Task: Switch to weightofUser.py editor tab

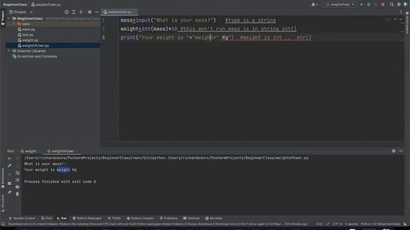Action: point(119,12)
